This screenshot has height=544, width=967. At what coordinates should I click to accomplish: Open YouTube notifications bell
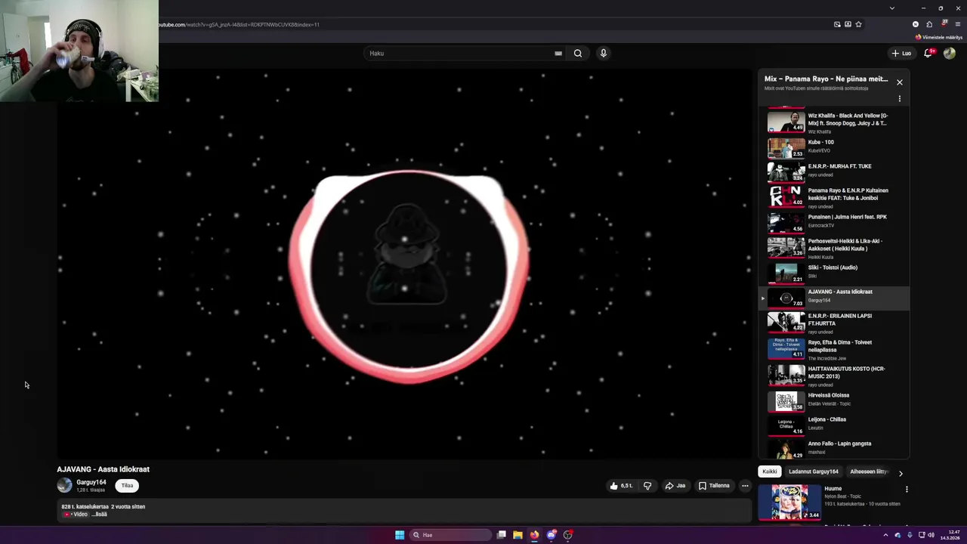(x=928, y=53)
